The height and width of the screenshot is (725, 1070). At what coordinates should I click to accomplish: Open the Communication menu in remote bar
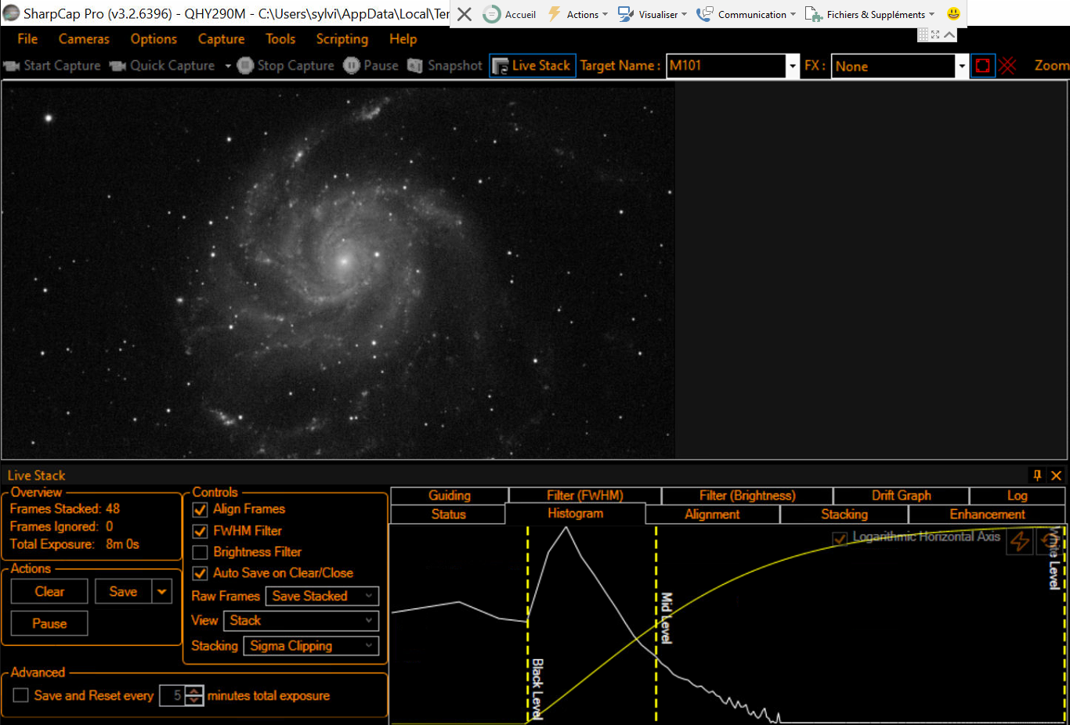click(746, 14)
